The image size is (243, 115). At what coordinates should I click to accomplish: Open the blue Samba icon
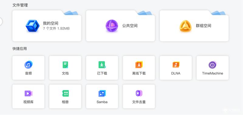pyautogui.click(x=102, y=94)
